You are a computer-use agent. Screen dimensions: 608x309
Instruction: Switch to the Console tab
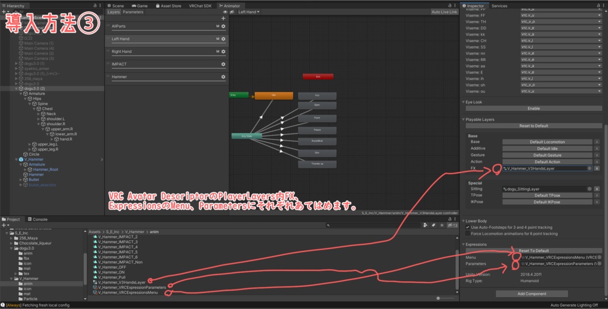(37, 219)
